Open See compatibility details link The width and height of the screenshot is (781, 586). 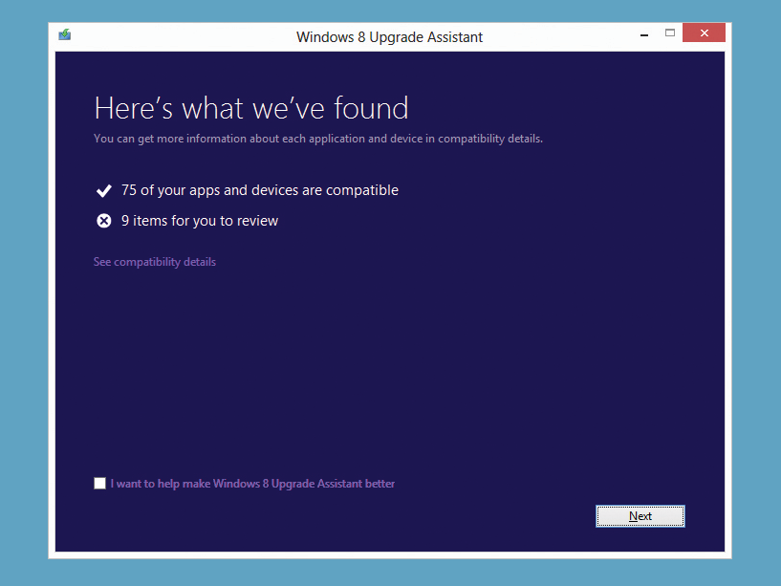[x=155, y=262]
